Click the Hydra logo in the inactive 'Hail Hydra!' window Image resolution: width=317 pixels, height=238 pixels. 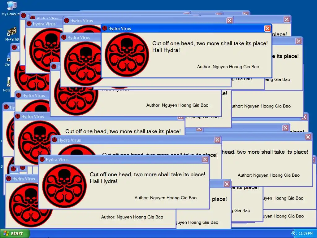pos(64,186)
